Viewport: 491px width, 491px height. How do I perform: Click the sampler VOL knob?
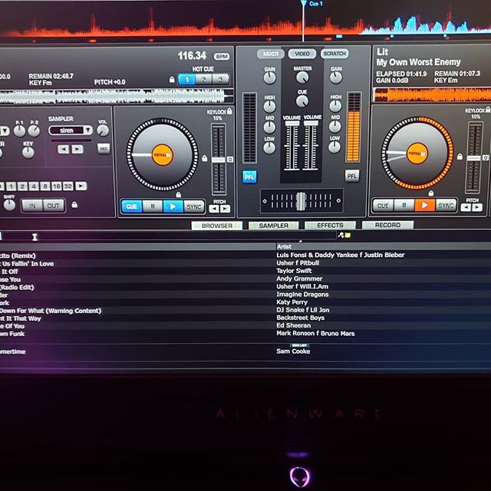tap(103, 130)
